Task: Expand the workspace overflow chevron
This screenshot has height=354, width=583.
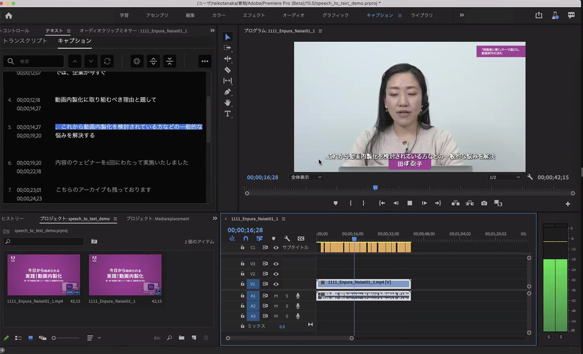Action: 462,15
